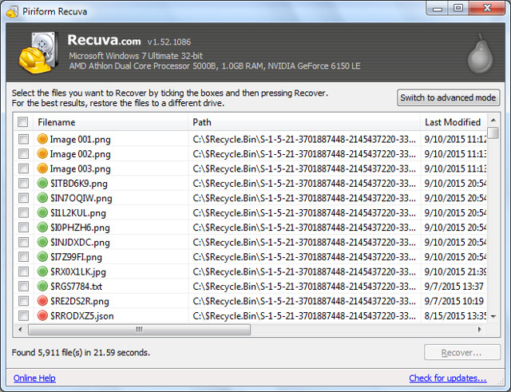Viewport: 511px width, 392px height.
Task: Check the box for Image 002.png
Action: (23, 154)
